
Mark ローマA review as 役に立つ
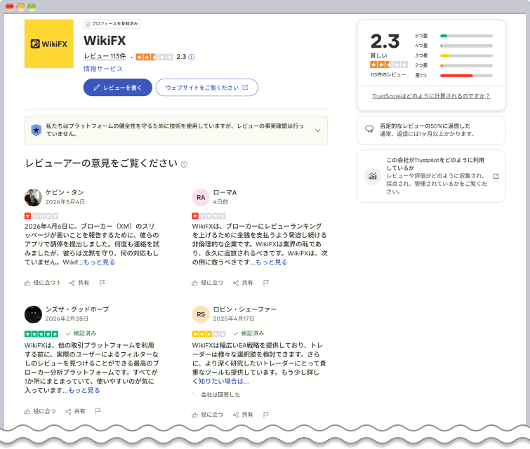(208, 283)
